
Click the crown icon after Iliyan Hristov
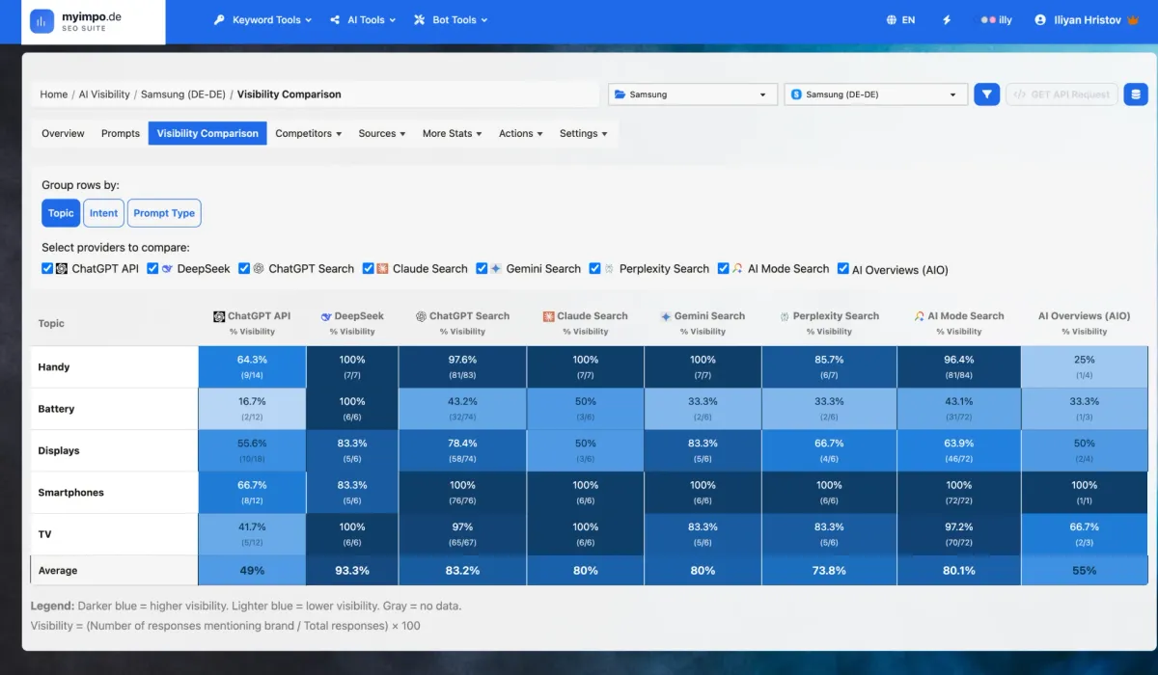pos(1133,19)
